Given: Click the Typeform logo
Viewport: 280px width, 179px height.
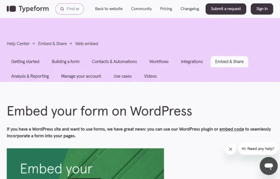Looking at the screenshot, I should click(28, 9).
